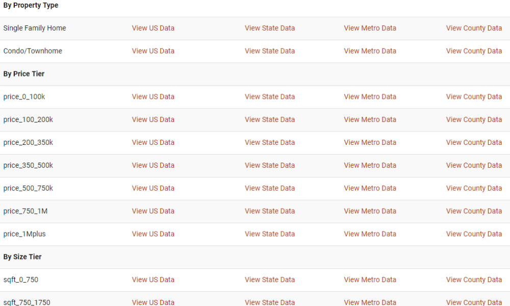Select View US Data for price_0_100k
This screenshot has width=510, height=306.
[x=153, y=96]
